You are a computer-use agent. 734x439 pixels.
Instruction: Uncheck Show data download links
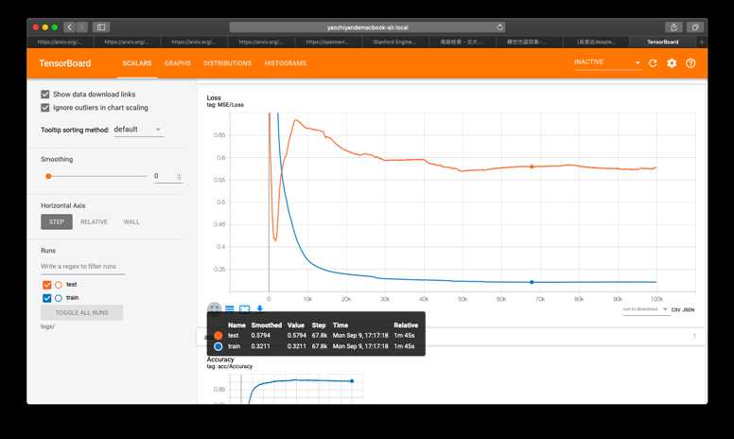pyautogui.click(x=45, y=94)
